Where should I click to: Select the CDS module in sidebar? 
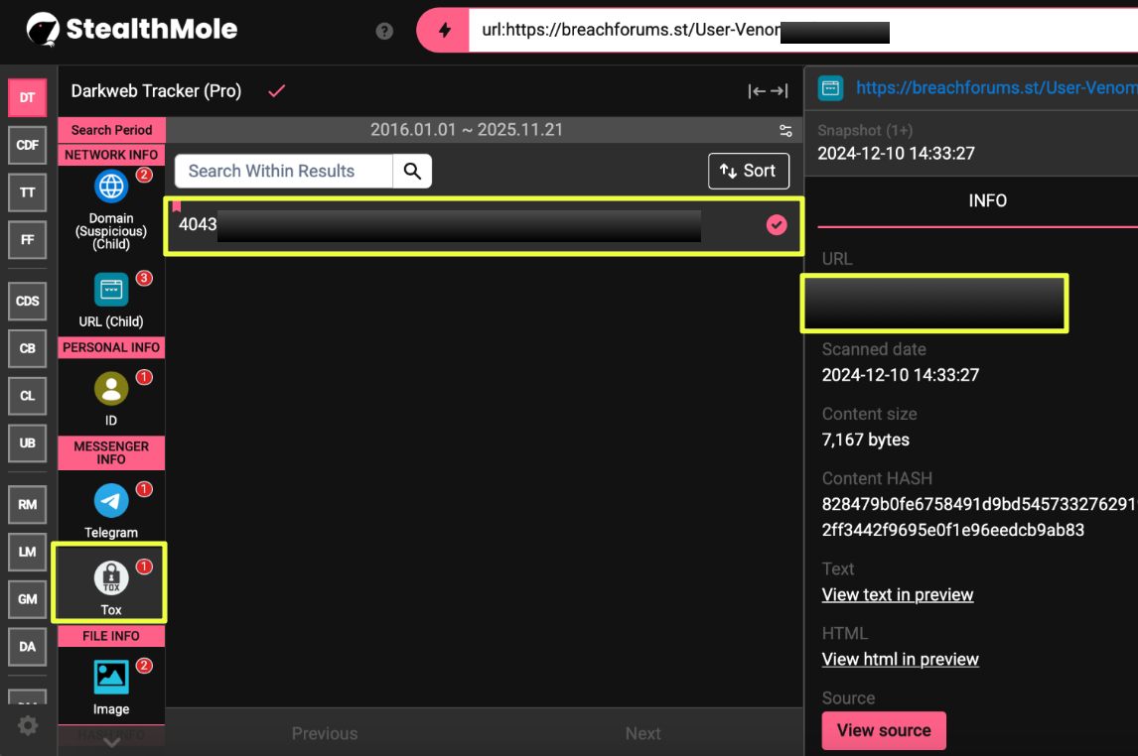(x=28, y=301)
